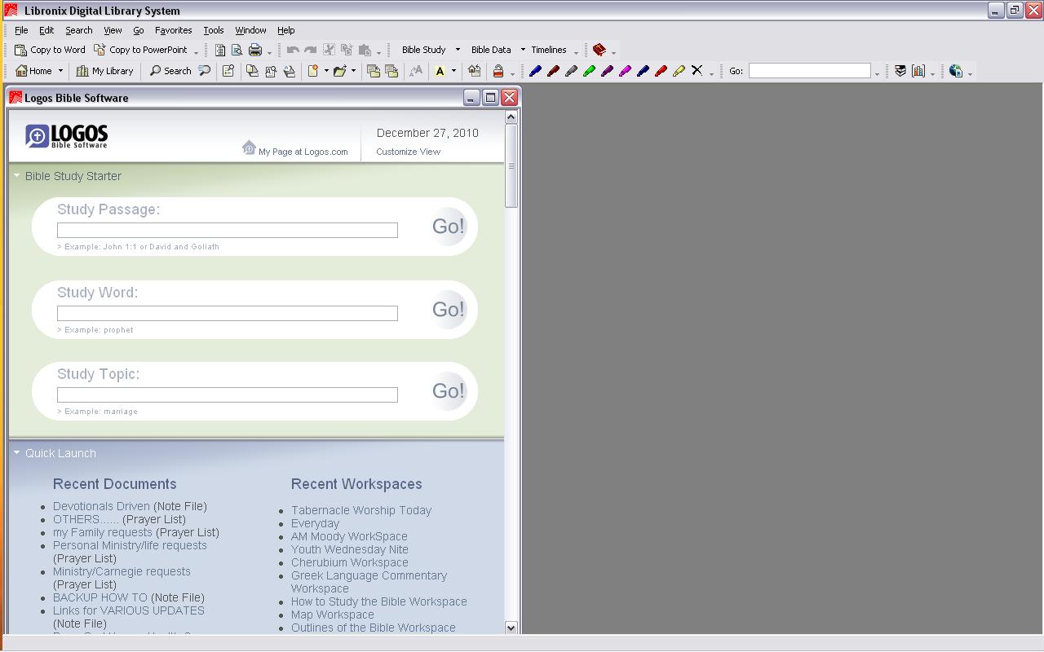Viewport: 1044px width, 652px height.
Task: Collapse the Bible Study Starter section
Action: coord(16,176)
